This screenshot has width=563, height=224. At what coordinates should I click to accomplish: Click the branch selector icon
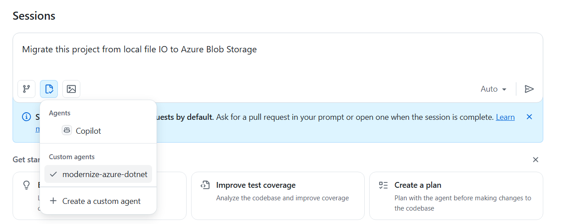26,89
